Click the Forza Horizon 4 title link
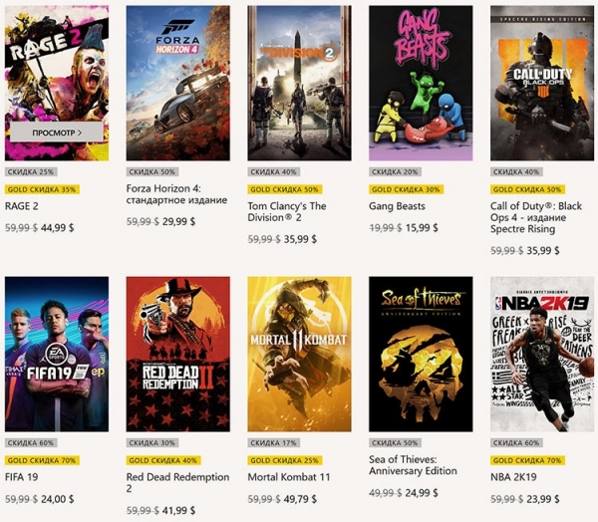 coord(177,196)
